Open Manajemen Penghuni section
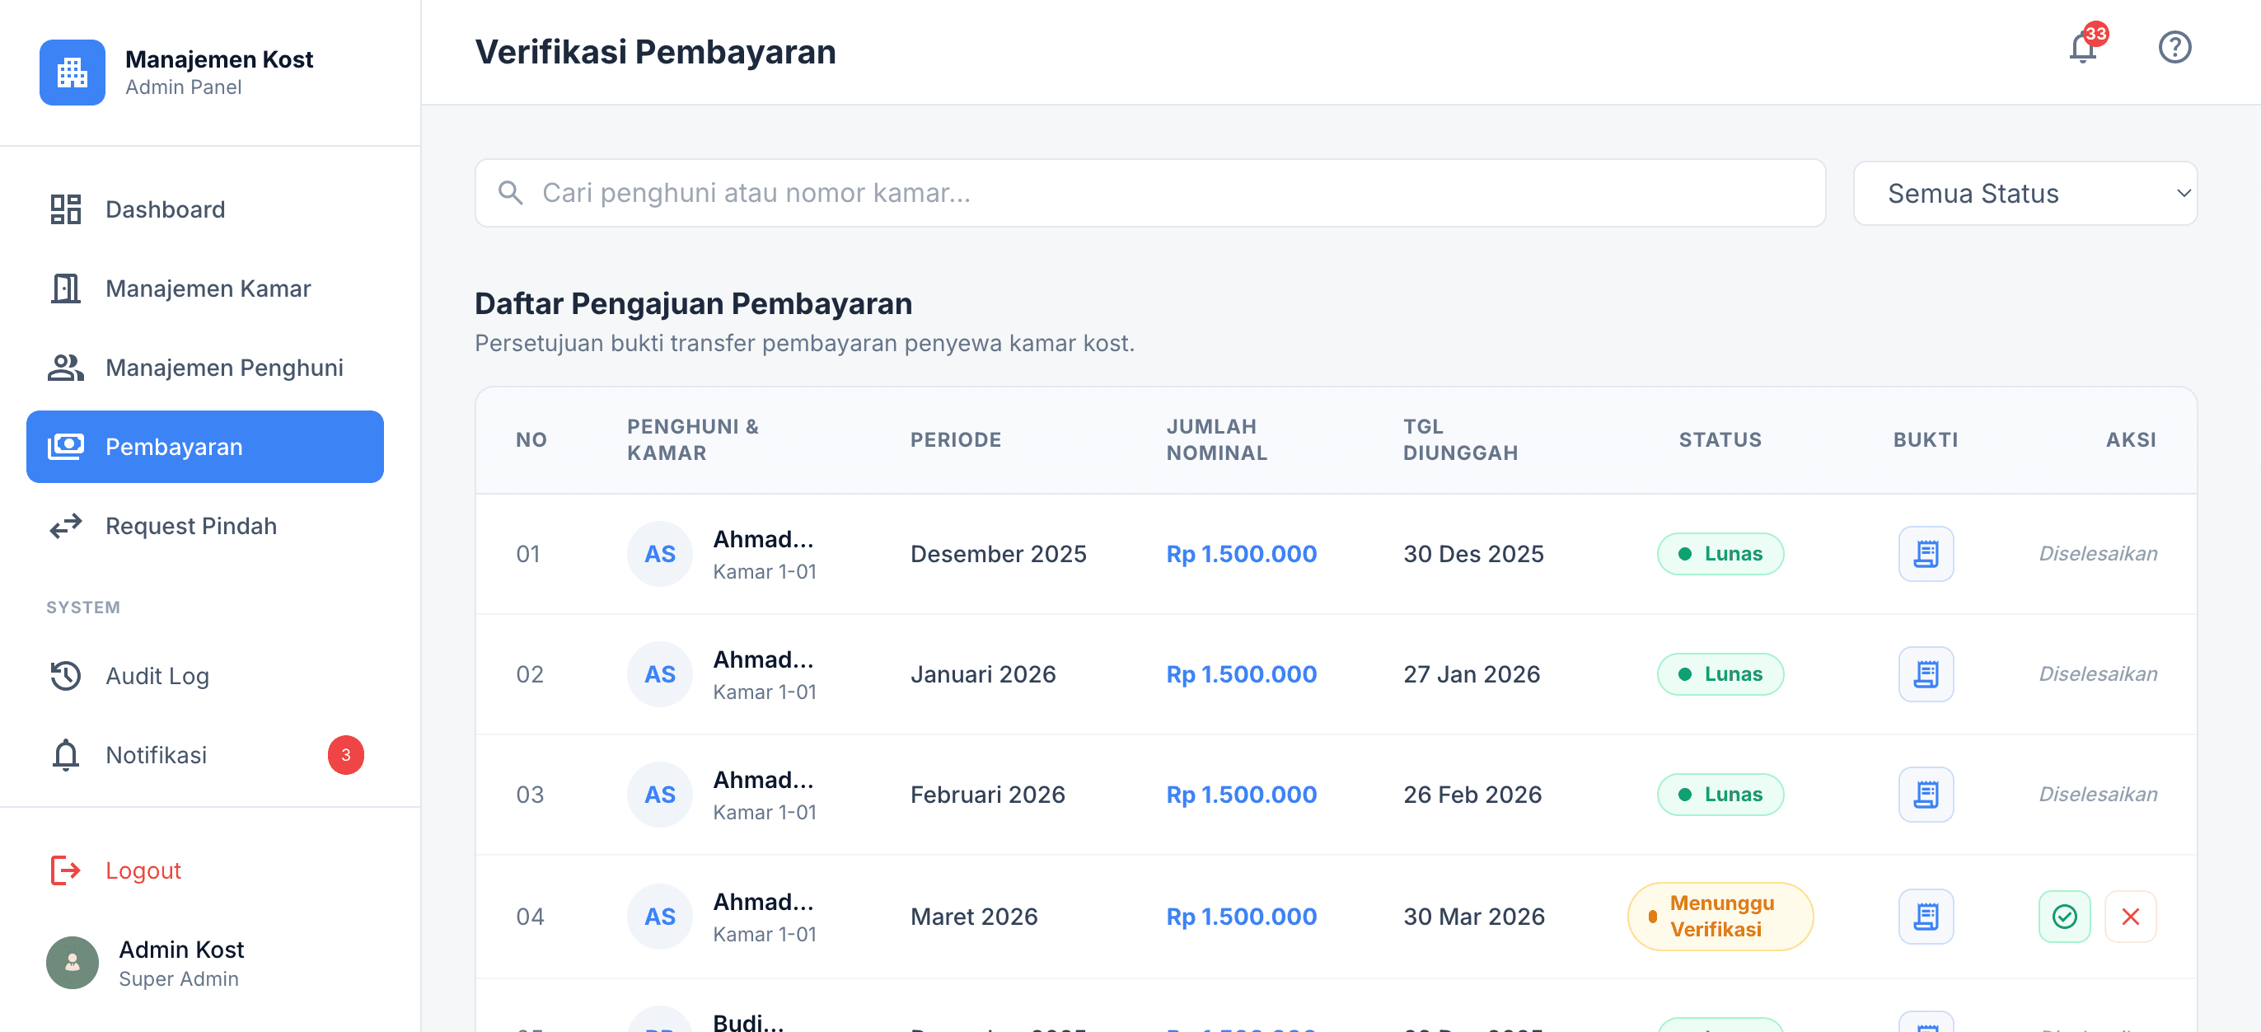 coord(223,368)
